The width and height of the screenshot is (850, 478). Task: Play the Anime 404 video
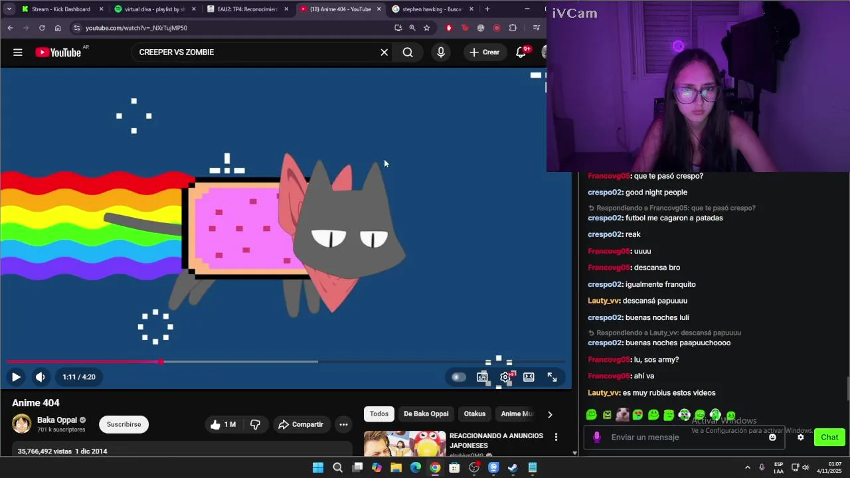tap(16, 377)
